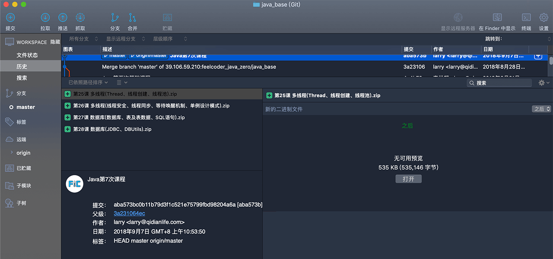Show repository in Finder (在 Finder 中显示)
This screenshot has width=553, height=259.
(497, 18)
